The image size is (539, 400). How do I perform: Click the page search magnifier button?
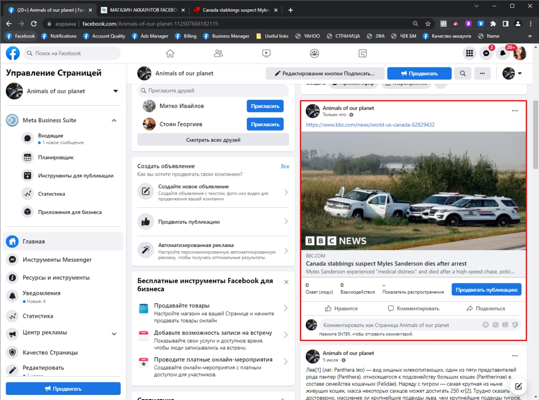point(463,73)
